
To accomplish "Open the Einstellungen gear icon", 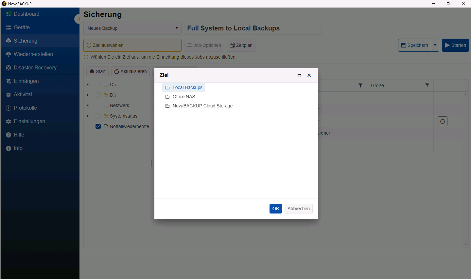I will pyautogui.click(x=9, y=121).
